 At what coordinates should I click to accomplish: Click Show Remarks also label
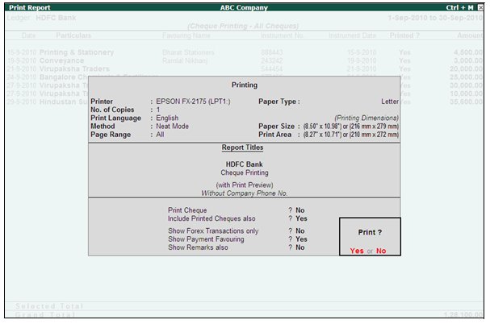coord(198,247)
